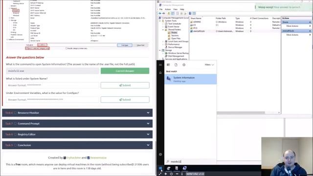Screen dimensions: 313x176
Task: Open Device Manager in the console tree
Action: pyautogui.click(x=175, y=47)
